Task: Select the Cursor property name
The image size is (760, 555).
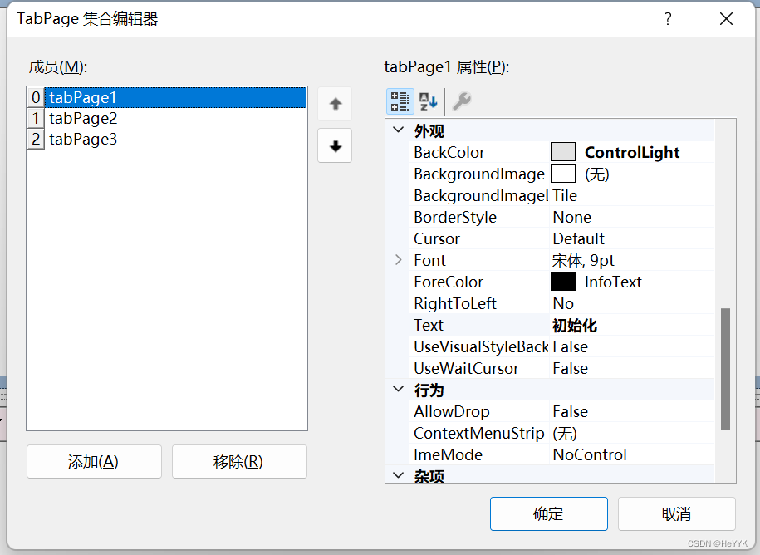Action: [437, 238]
